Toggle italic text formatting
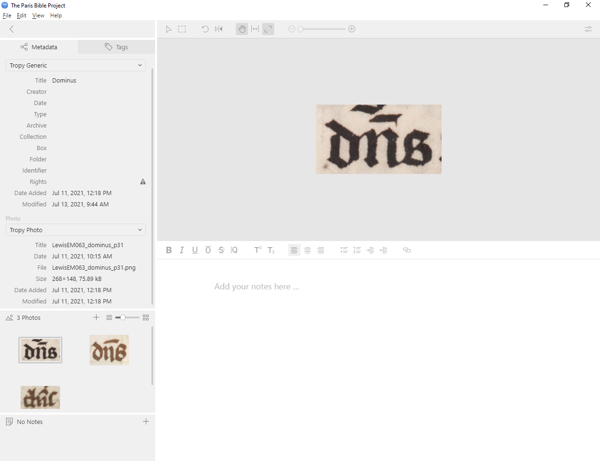The height and width of the screenshot is (461, 600). click(182, 250)
